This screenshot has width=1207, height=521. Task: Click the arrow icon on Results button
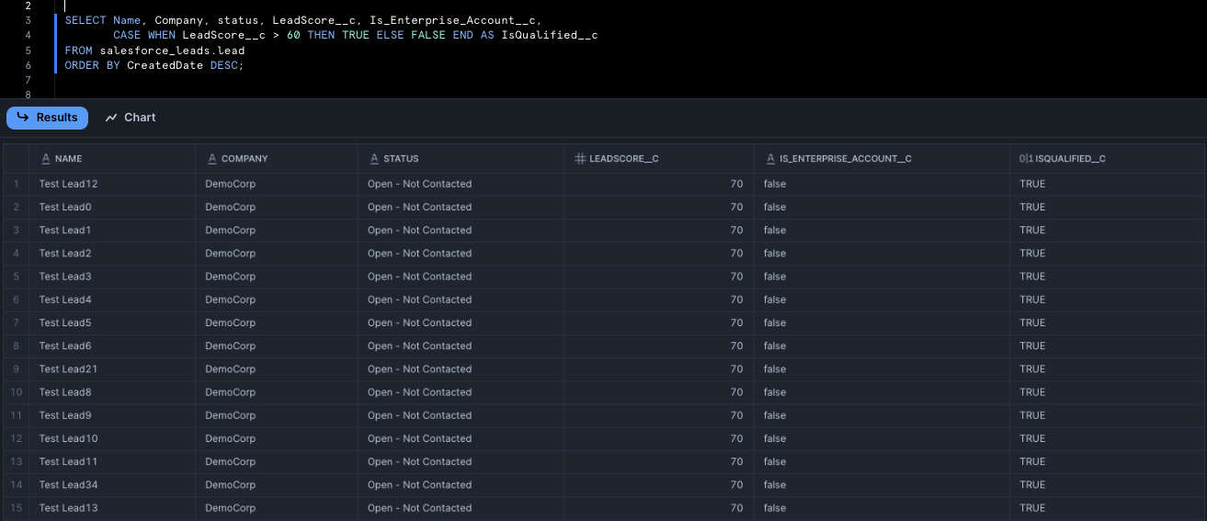pyautogui.click(x=23, y=118)
